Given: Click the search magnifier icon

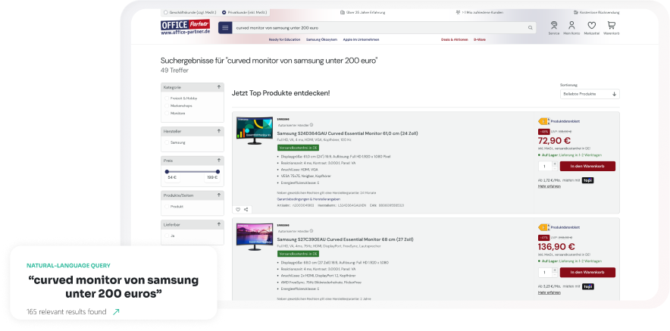Looking at the screenshot, I should pos(531,28).
